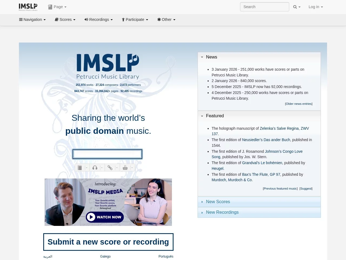Screen dimensions: 346x260
Task: Click the shopping basket icon
Action: [125, 167]
